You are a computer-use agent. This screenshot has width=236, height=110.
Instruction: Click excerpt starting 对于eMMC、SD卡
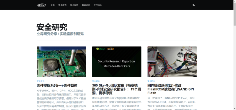61,100
